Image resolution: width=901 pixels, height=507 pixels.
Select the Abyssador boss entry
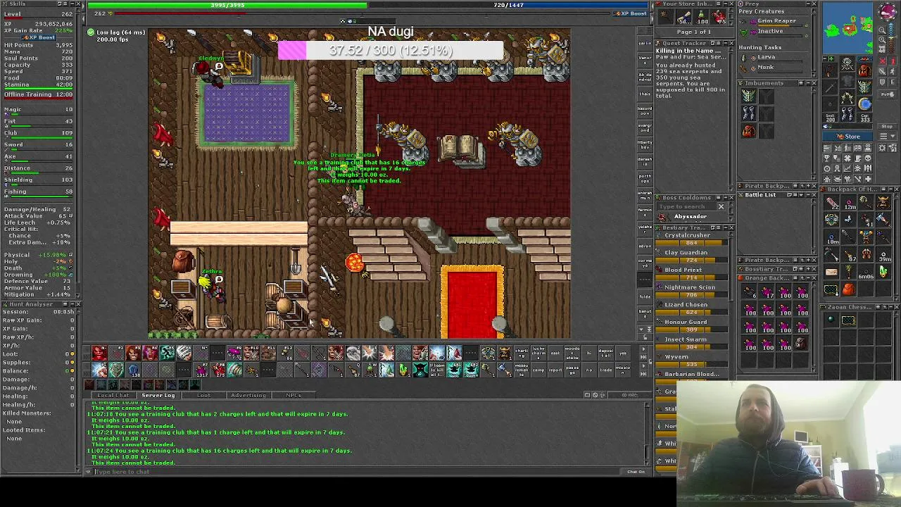click(x=691, y=216)
